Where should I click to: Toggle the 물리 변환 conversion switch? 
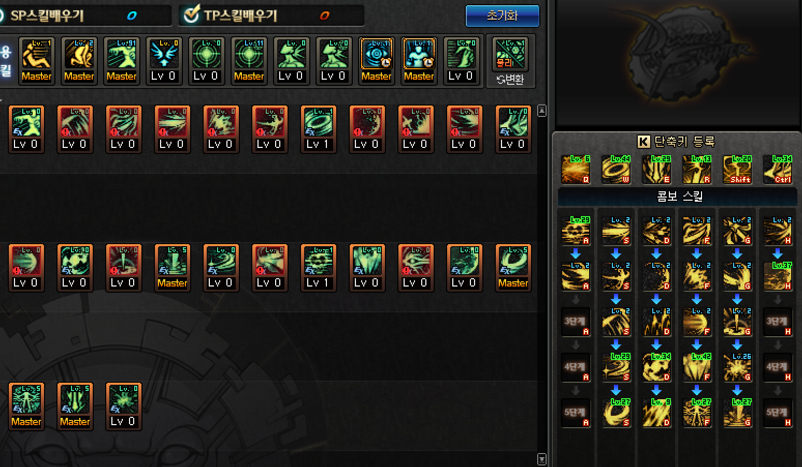click(510, 62)
